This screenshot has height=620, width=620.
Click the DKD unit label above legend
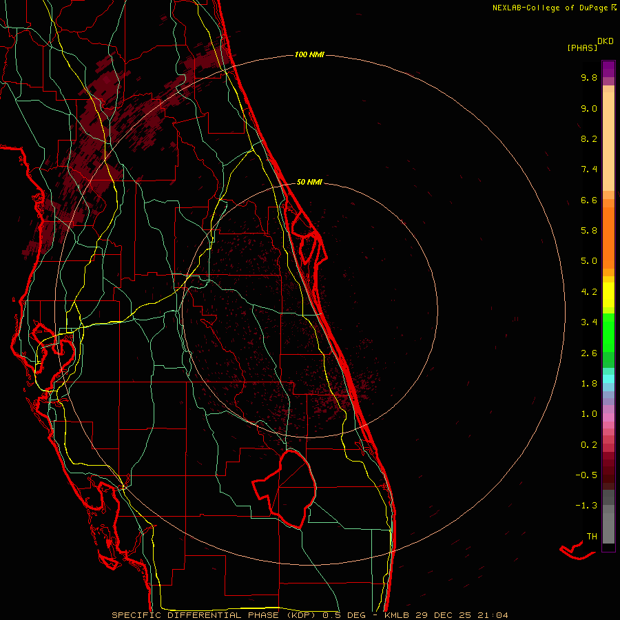606,41
